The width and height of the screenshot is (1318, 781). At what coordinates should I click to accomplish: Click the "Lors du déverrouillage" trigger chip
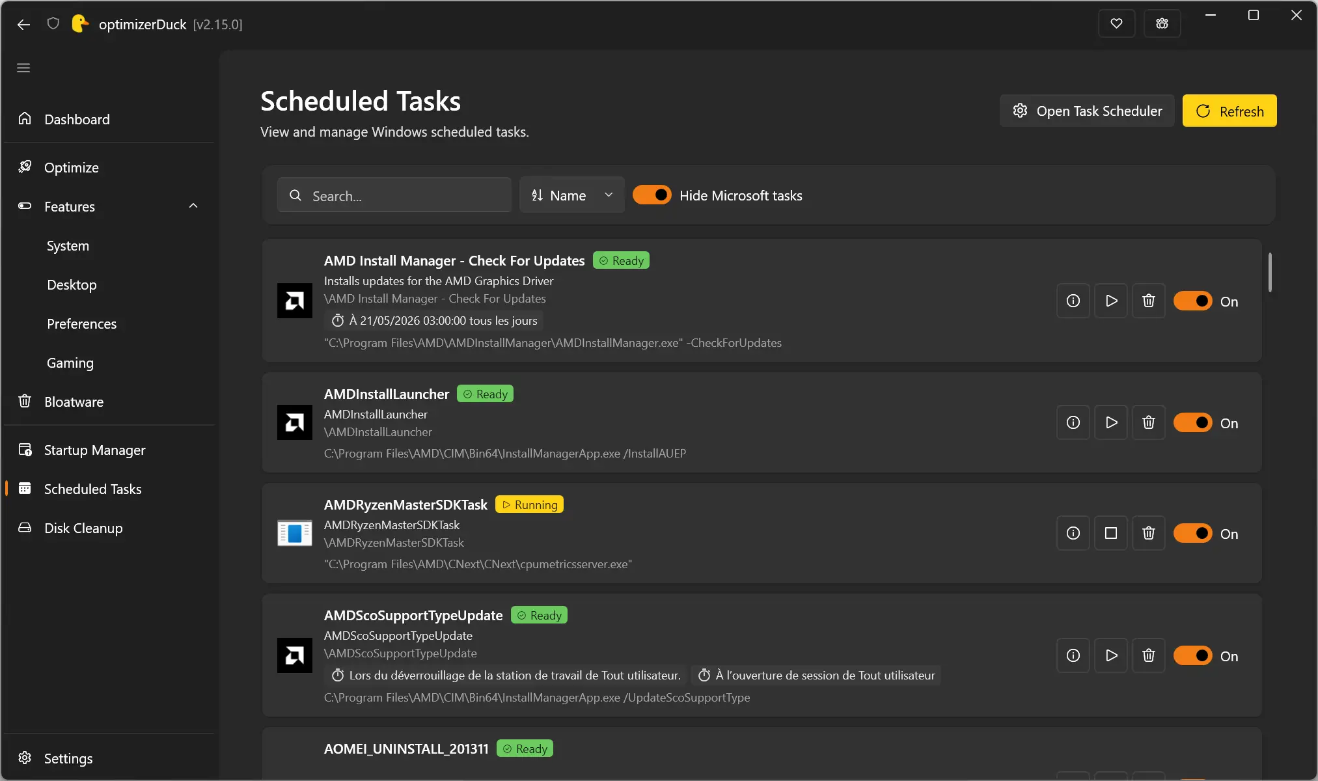(506, 675)
